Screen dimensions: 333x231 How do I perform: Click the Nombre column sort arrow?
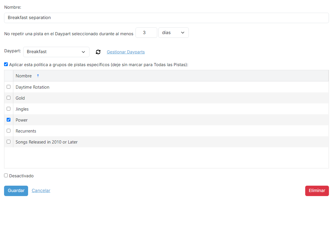(38, 76)
